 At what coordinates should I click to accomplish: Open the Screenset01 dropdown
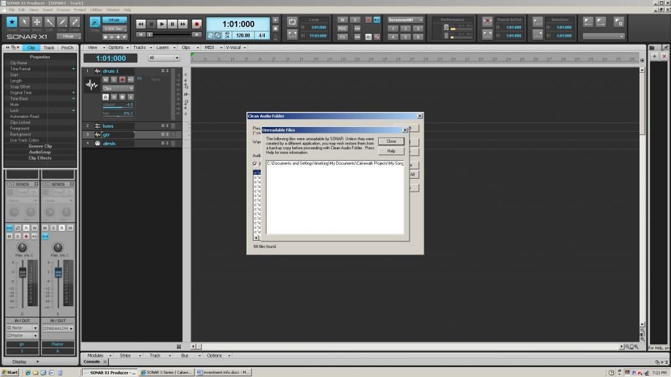pyautogui.click(x=405, y=20)
